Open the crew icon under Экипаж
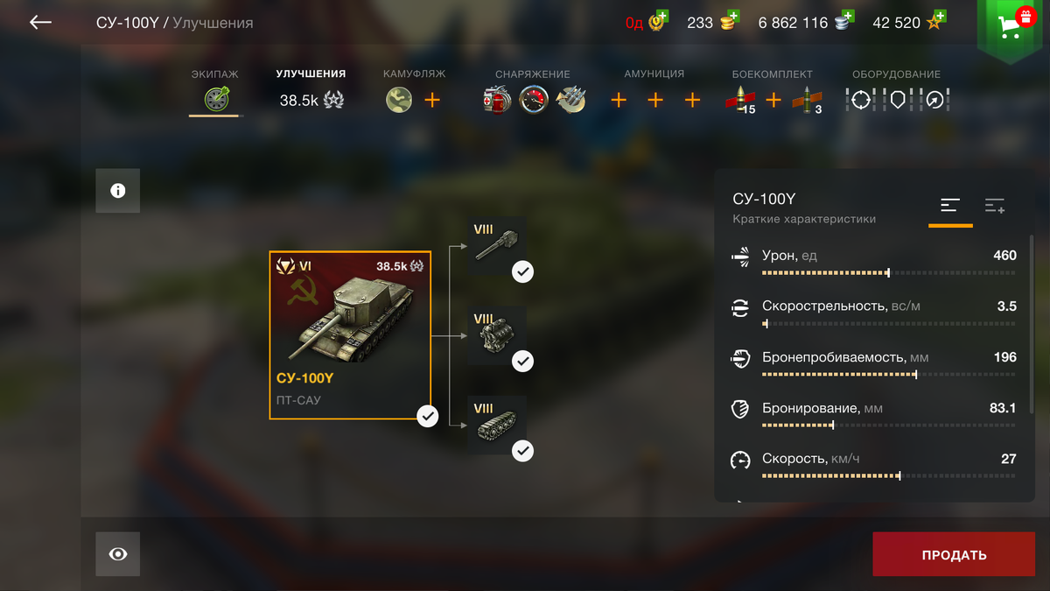 point(216,100)
